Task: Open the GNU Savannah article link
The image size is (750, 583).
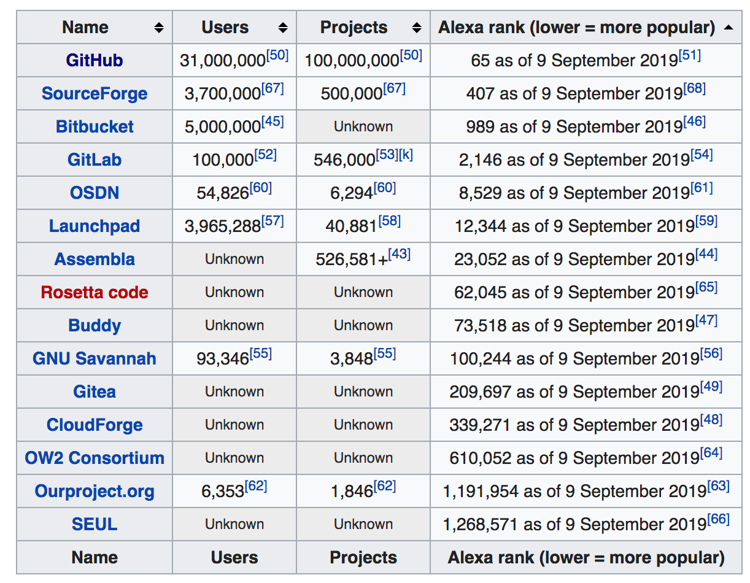Action: click(95, 358)
